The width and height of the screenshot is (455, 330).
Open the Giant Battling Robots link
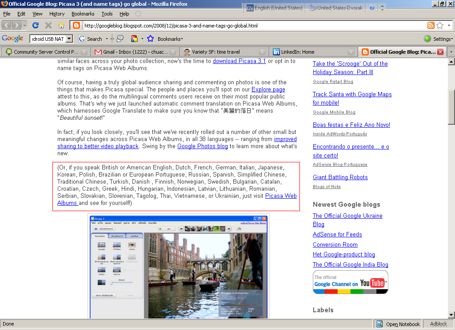click(x=340, y=177)
